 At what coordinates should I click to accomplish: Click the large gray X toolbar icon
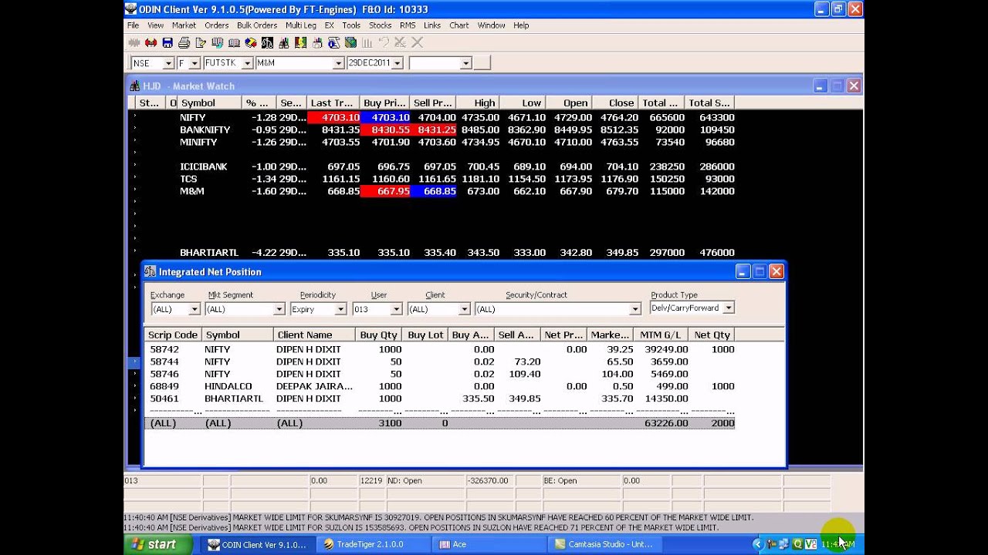418,43
